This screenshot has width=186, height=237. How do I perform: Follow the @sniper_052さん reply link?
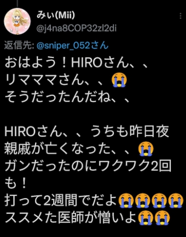pos(73,45)
